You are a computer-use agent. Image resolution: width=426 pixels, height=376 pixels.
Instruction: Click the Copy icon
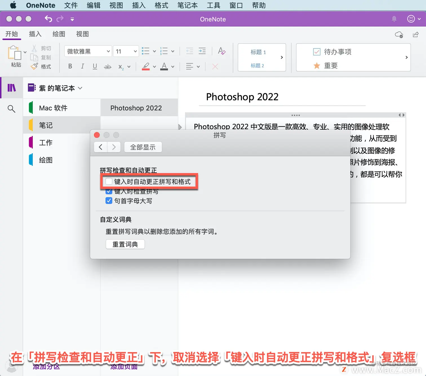pyautogui.click(x=34, y=57)
